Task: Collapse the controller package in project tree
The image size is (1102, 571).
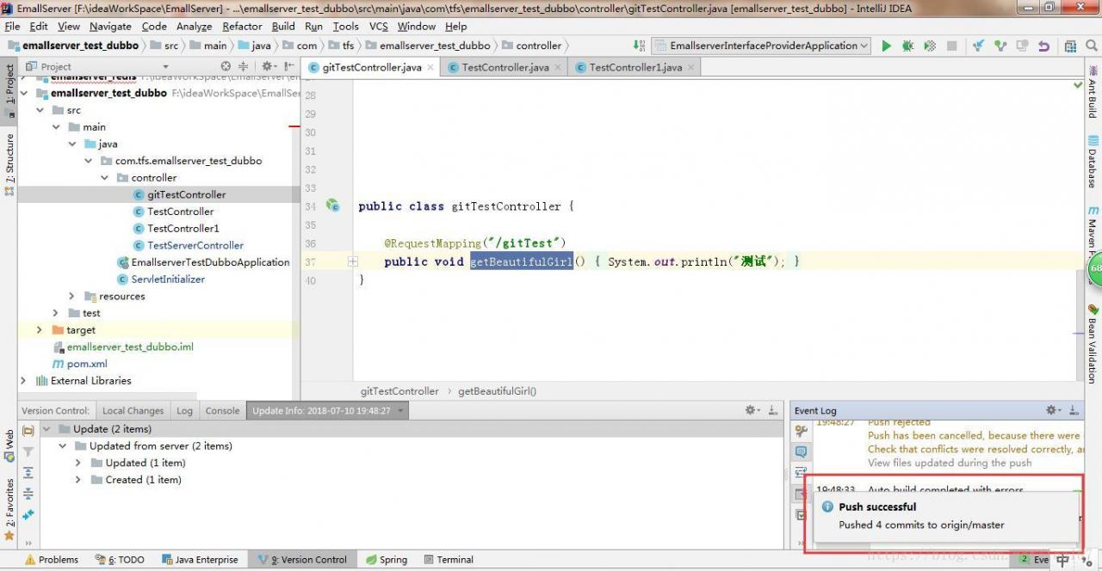Action: [103, 178]
